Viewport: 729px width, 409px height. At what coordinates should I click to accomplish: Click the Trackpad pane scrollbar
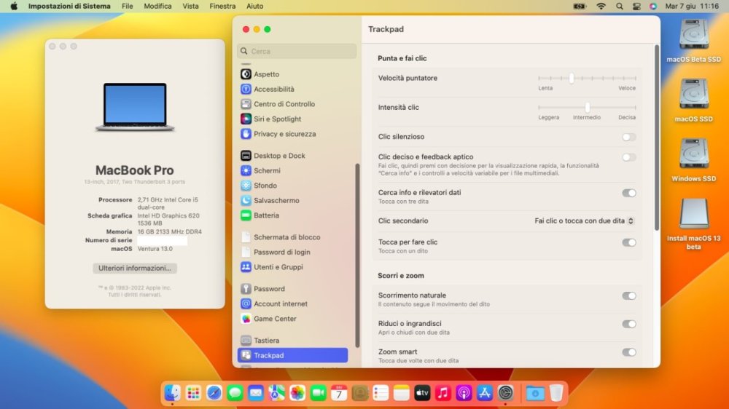[657, 138]
